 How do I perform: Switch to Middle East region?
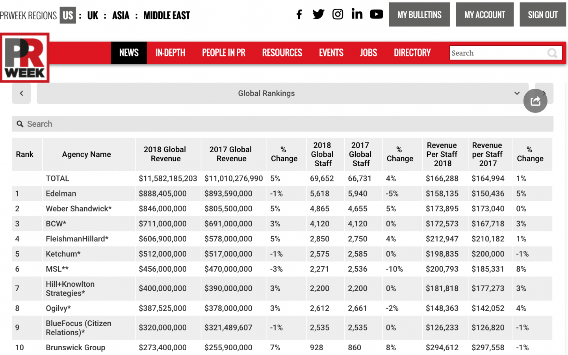pos(167,15)
